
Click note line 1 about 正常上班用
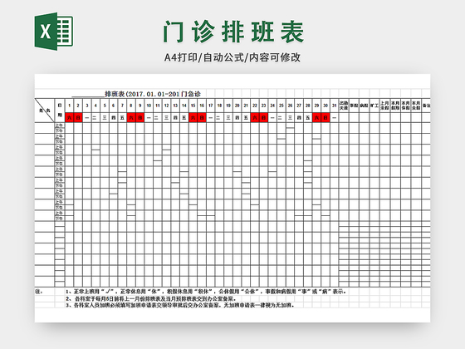tap(206, 292)
